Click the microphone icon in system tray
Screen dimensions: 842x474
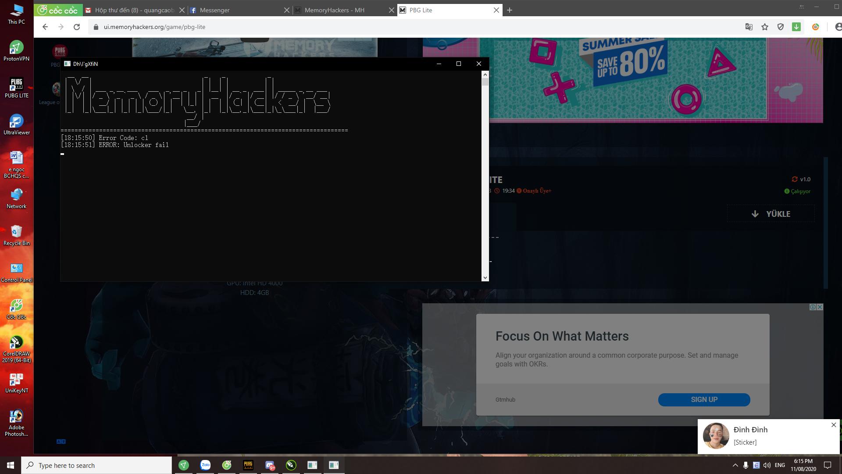746,465
